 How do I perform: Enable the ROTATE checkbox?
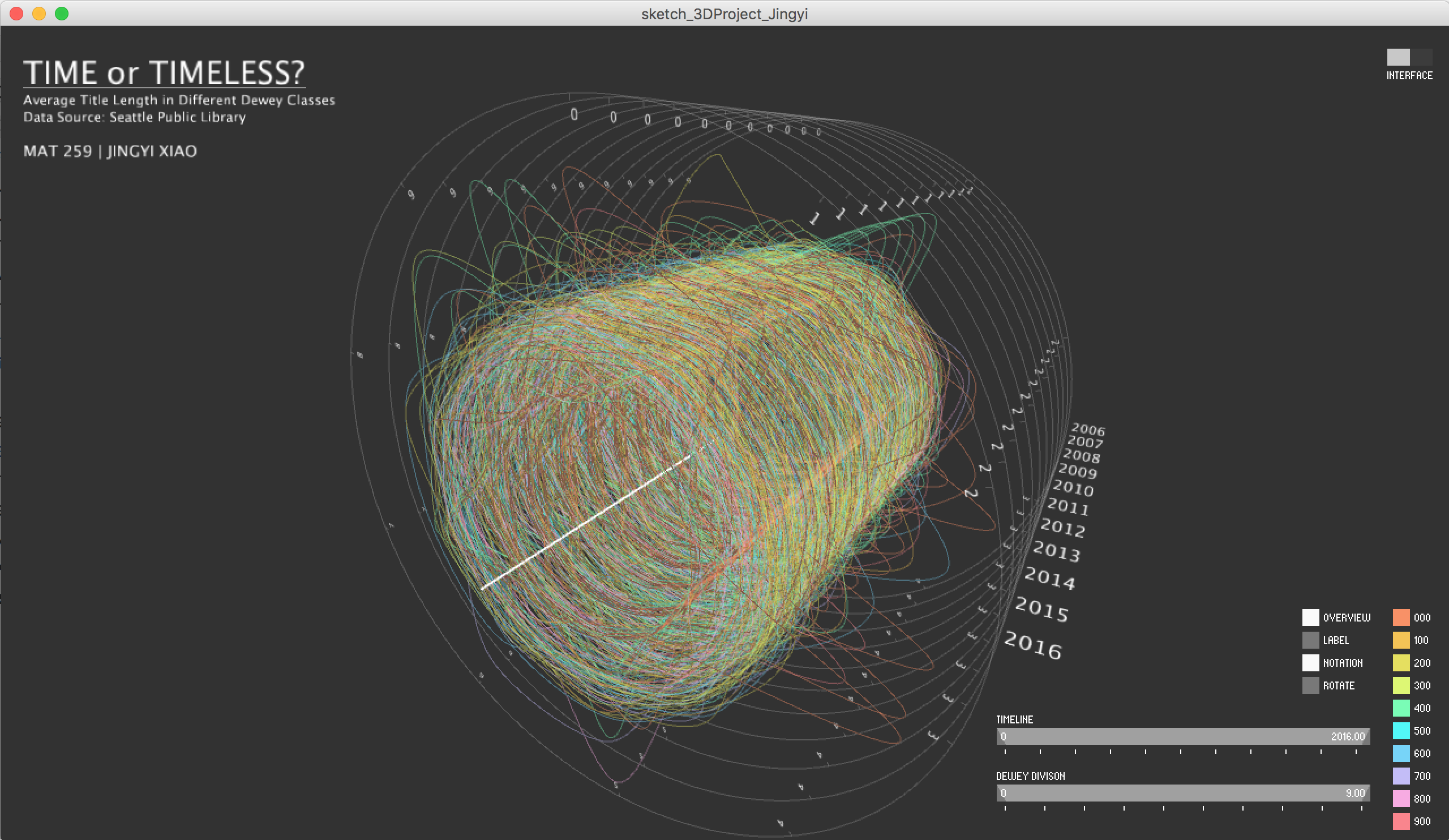[x=1310, y=685]
